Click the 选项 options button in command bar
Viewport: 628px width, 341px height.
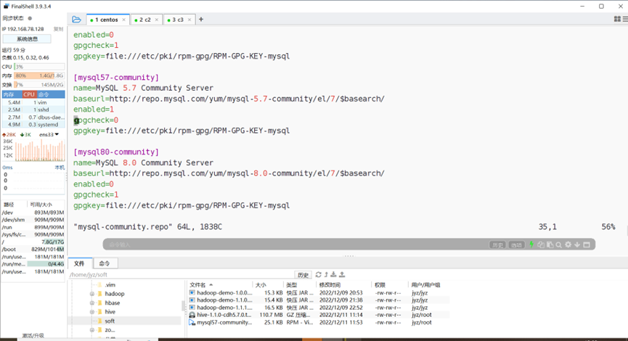point(516,245)
